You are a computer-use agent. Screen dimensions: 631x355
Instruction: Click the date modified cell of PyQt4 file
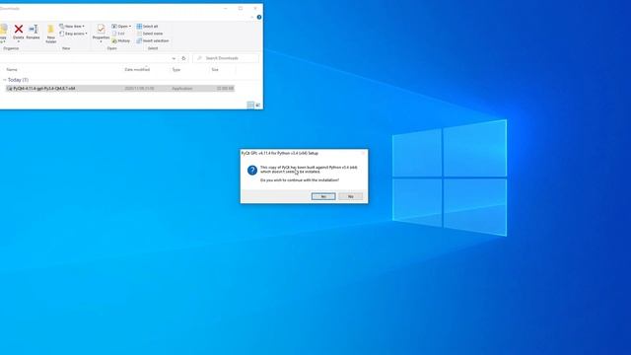(139, 89)
